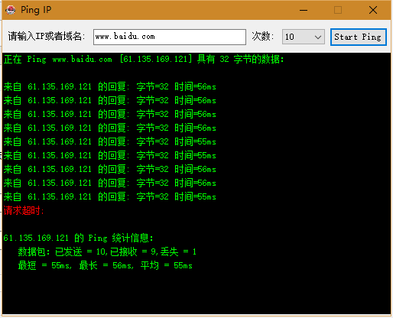Image resolution: width=393 pixels, height=318 pixels.
Task: Click the Ping IP app icon in title bar
Action: pyautogui.click(x=11, y=10)
